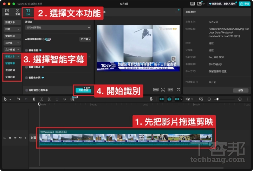Zoom out timeline with minus icon
Viewport: 253px width, 171px height.
pos(209,99)
